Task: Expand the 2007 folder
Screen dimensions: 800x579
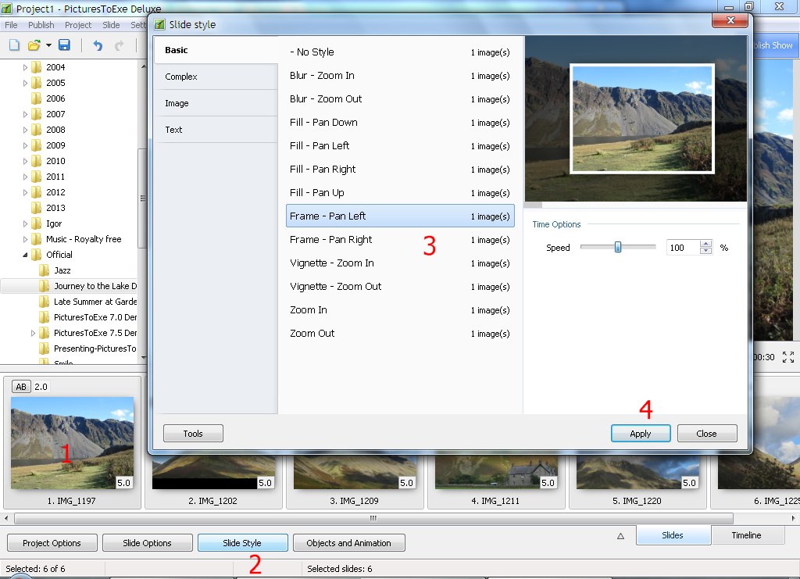Action: pyautogui.click(x=25, y=114)
